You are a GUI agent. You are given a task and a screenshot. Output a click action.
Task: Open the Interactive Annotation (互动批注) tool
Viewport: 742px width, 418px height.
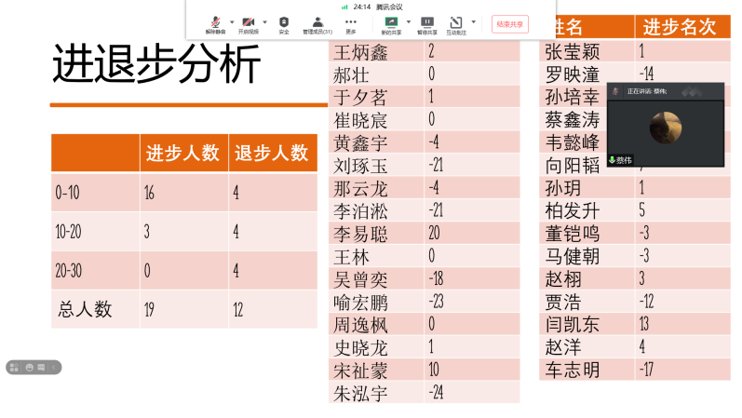pos(456,23)
